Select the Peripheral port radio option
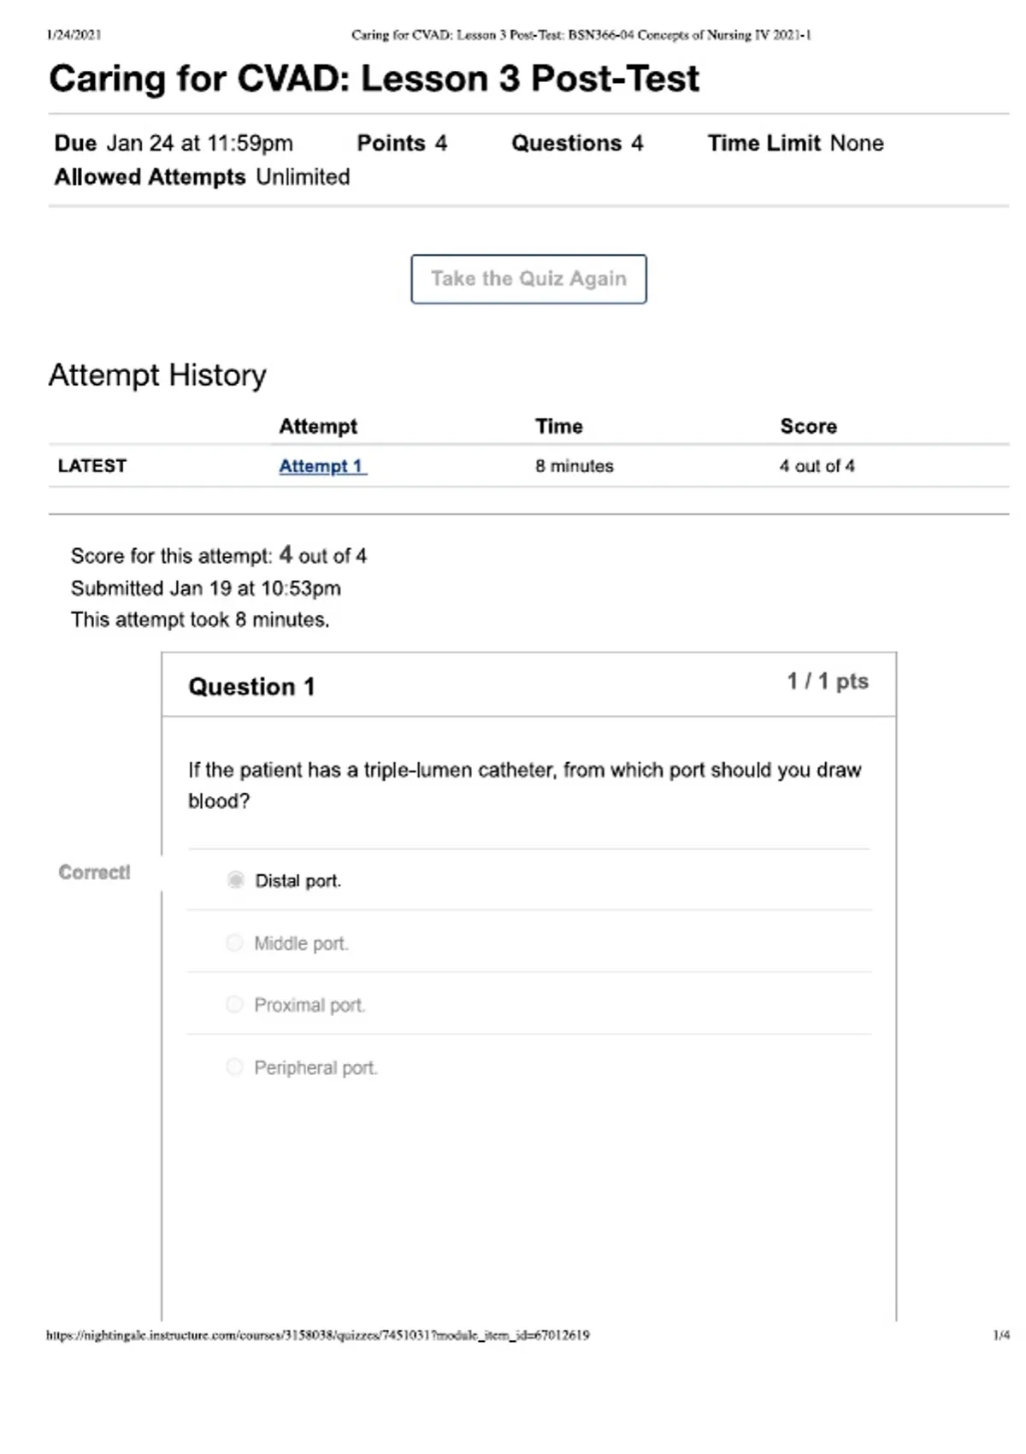Screen dimensions: 1026x1454 pos(234,1067)
